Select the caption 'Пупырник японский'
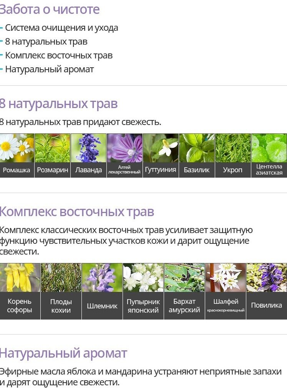Image resolution: width=287 pixels, height=388 pixels. click(143, 306)
